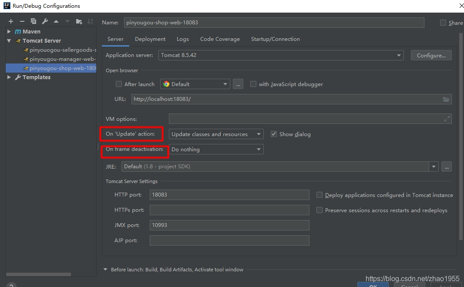
Task: Click in the HTTP port field
Action: coord(229,195)
